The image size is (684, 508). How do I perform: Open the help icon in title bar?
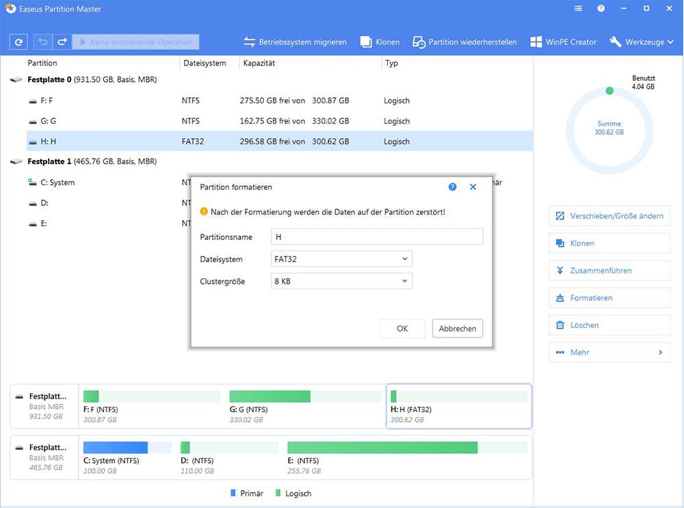tap(601, 8)
